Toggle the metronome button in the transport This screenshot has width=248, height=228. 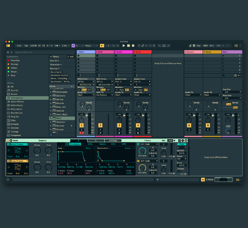57,46
